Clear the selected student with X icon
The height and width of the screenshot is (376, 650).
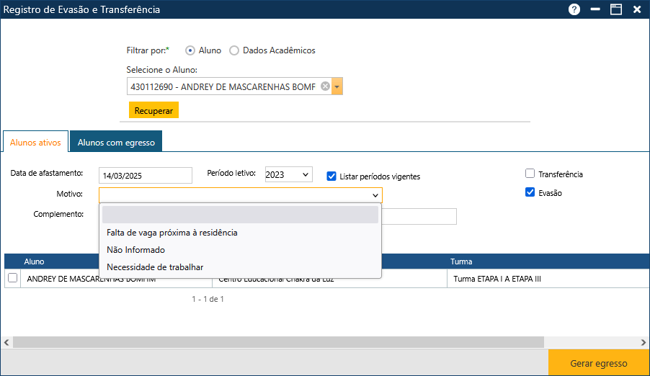point(325,86)
